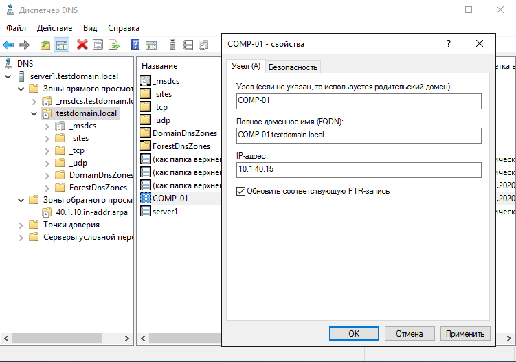Click the Применить button
The width and height of the screenshot is (516, 362).
tap(465, 333)
